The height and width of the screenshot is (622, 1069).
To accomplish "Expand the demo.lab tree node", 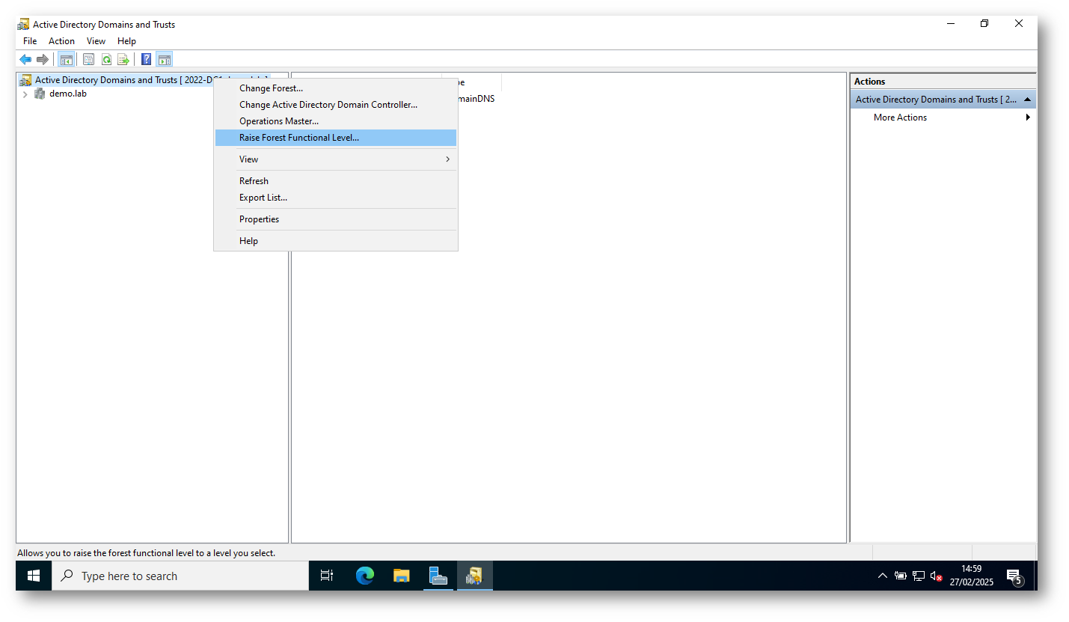I will click(25, 94).
